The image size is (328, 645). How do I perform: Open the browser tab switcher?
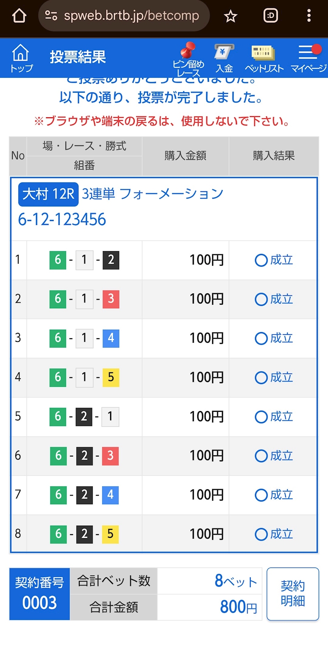point(271,16)
